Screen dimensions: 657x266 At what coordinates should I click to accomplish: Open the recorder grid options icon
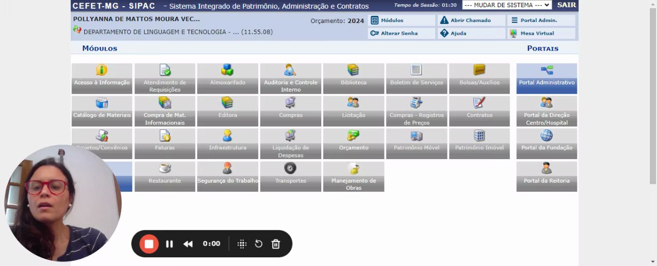[242, 244]
